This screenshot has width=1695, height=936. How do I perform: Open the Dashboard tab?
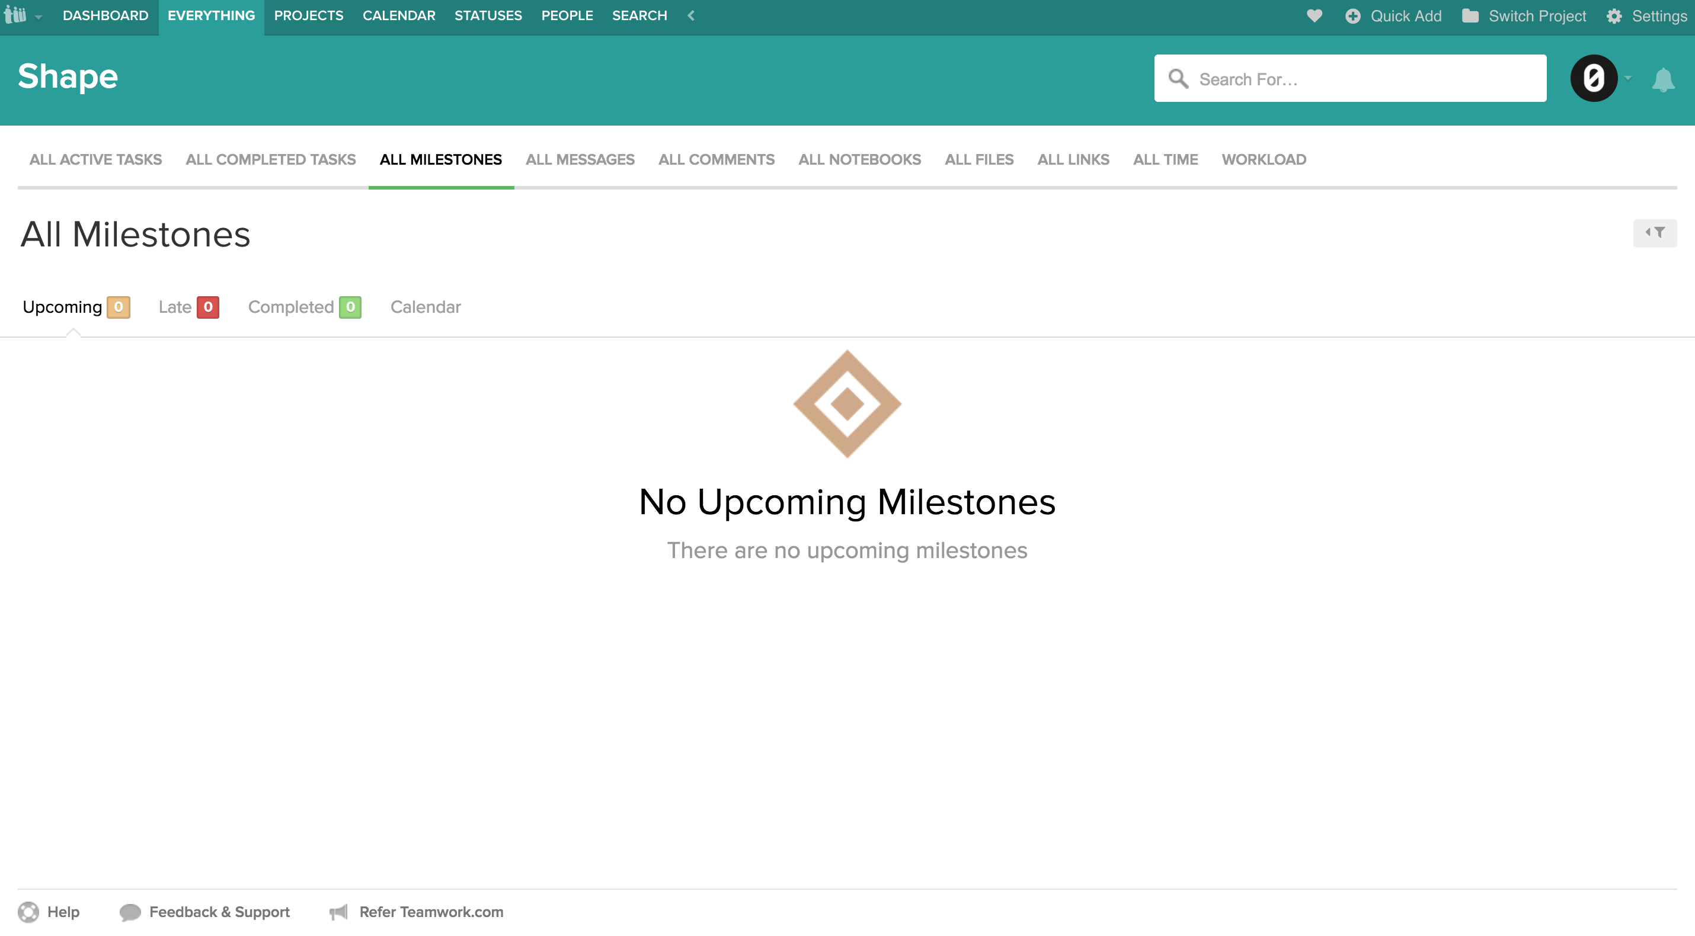tap(105, 16)
